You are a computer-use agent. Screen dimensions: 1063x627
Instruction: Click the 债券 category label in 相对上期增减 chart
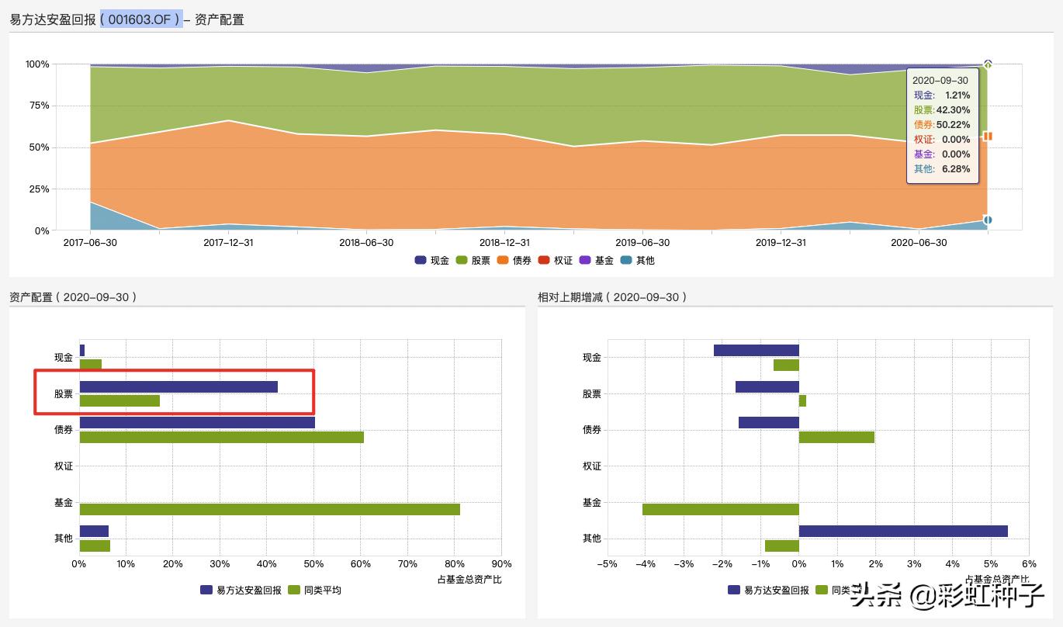[x=592, y=430]
